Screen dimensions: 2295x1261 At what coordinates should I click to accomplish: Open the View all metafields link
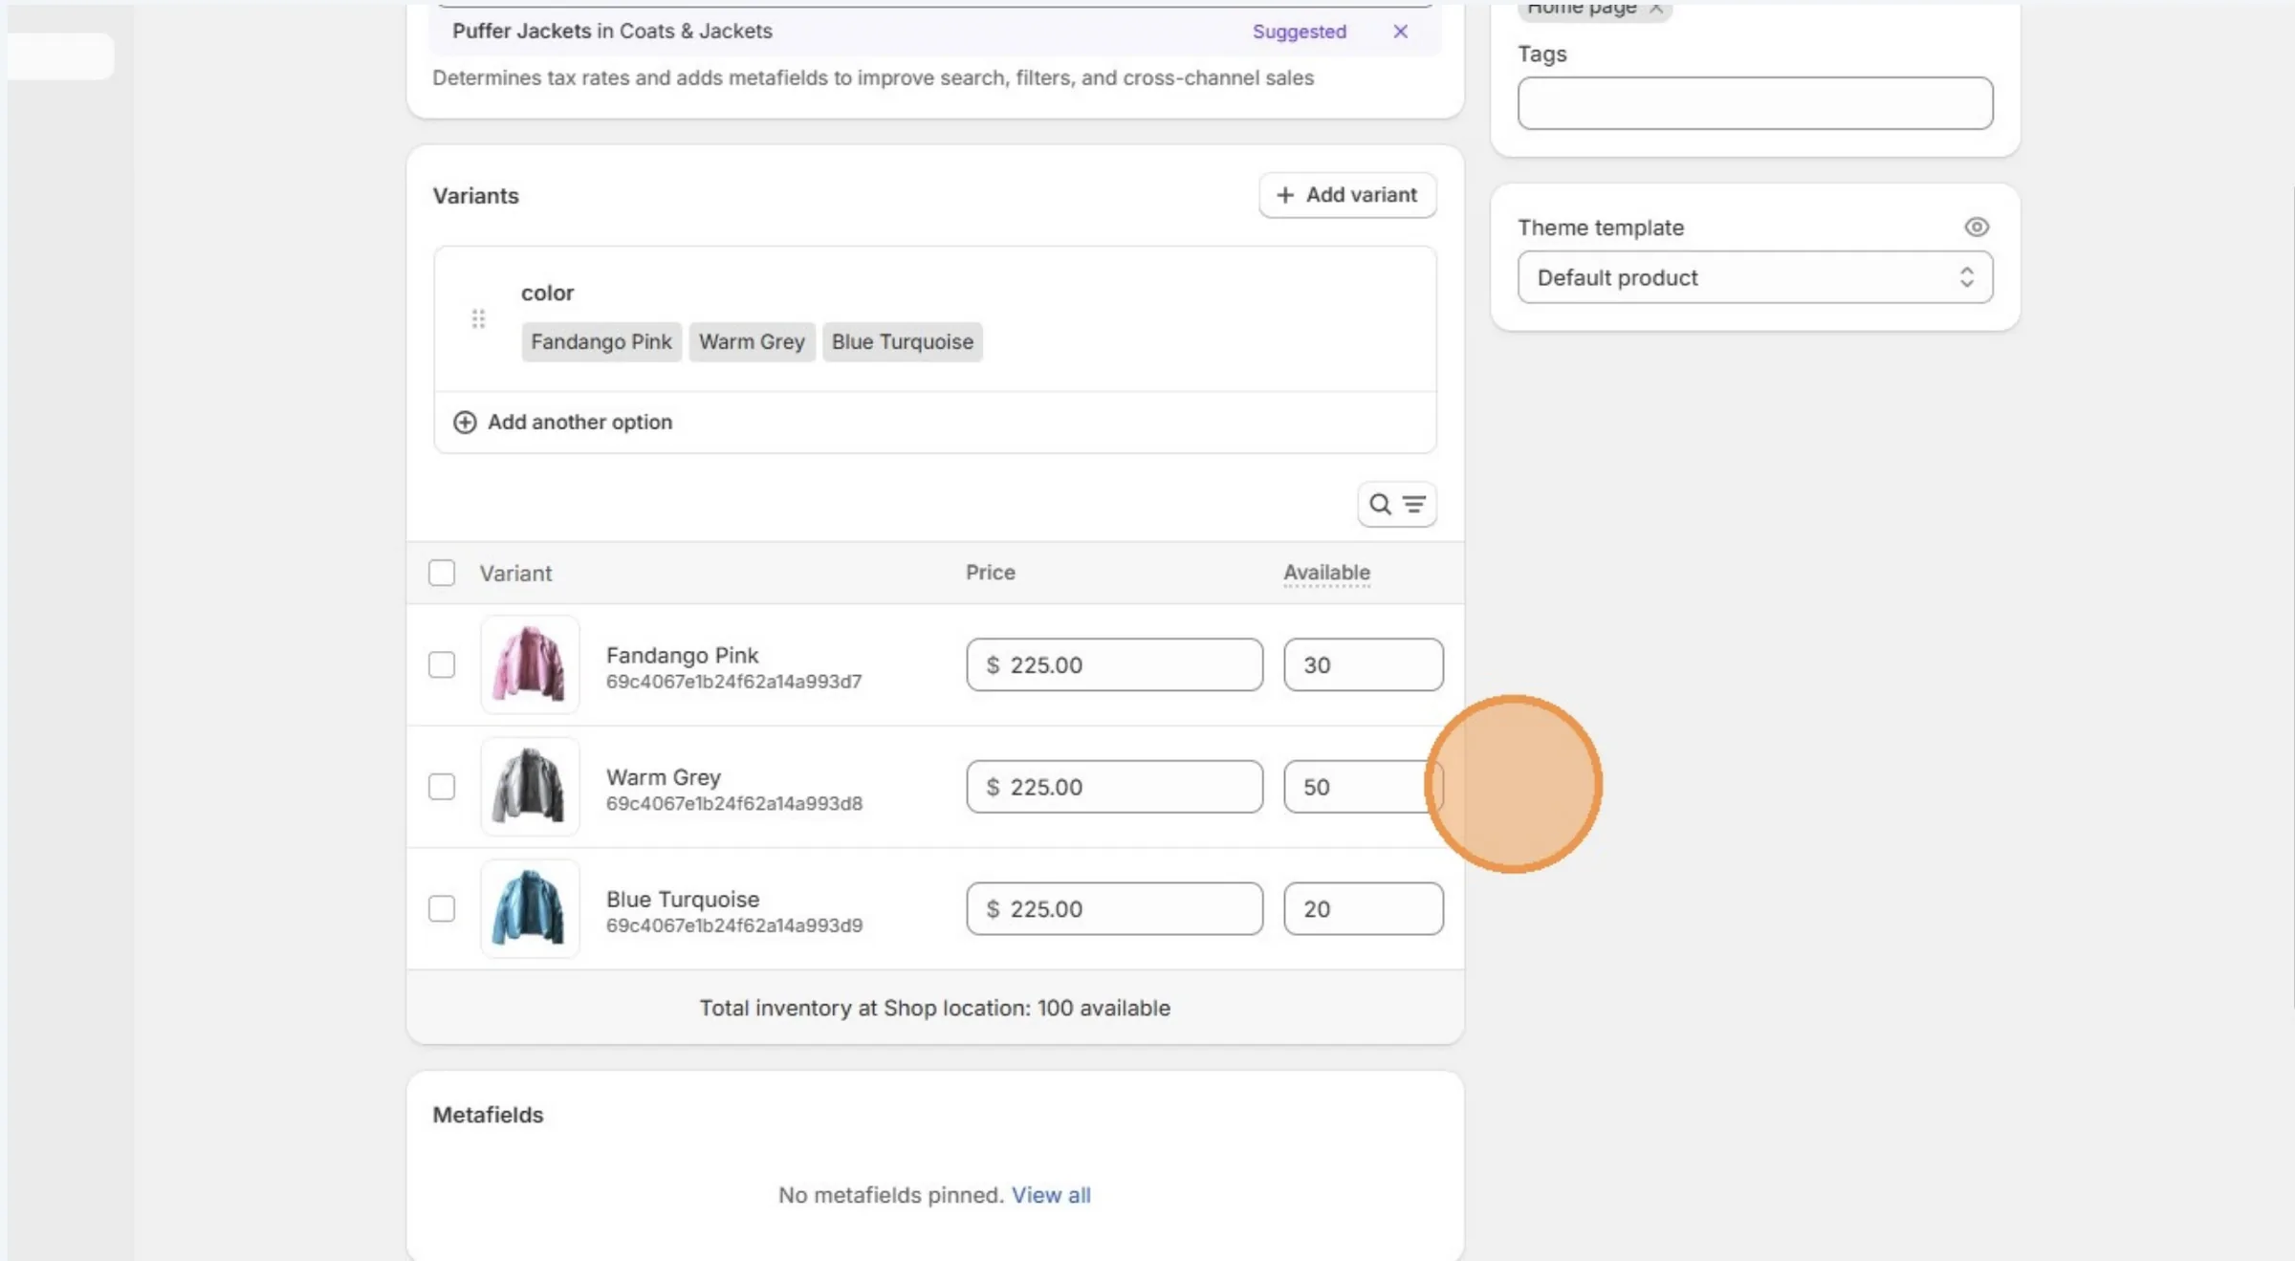click(1051, 1195)
